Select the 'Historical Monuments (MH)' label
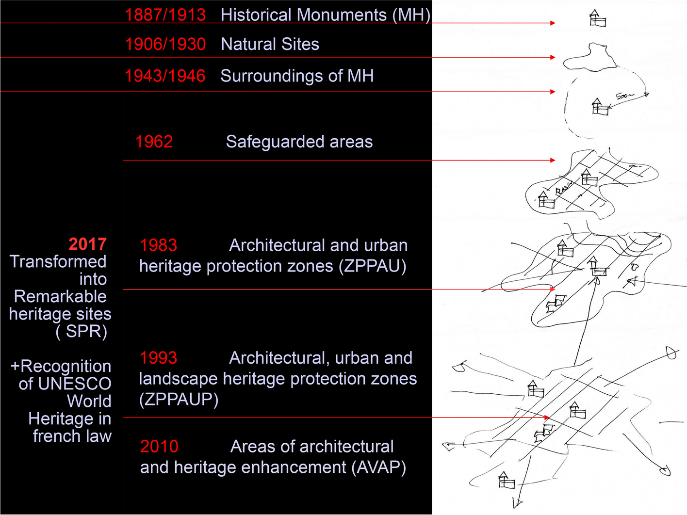The width and height of the screenshot is (687, 515). [x=326, y=15]
